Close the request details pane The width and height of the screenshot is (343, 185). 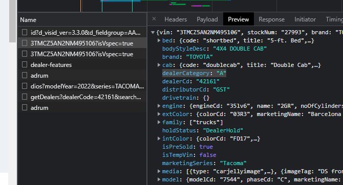tap(154, 19)
